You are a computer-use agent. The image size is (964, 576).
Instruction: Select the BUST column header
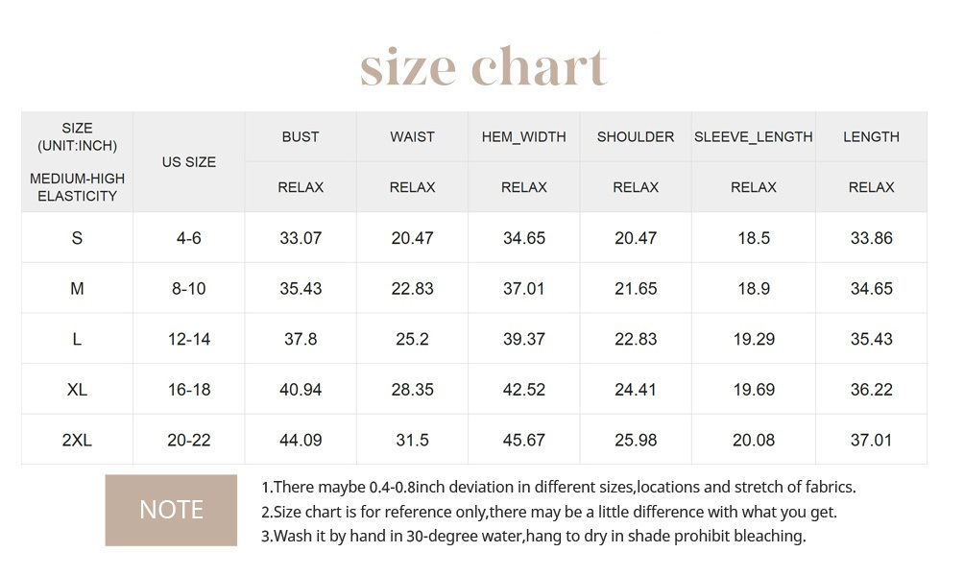[x=301, y=136]
